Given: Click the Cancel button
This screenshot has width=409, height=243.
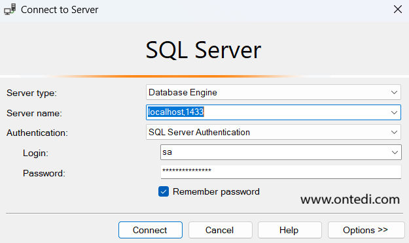Looking at the screenshot, I should (220, 230).
